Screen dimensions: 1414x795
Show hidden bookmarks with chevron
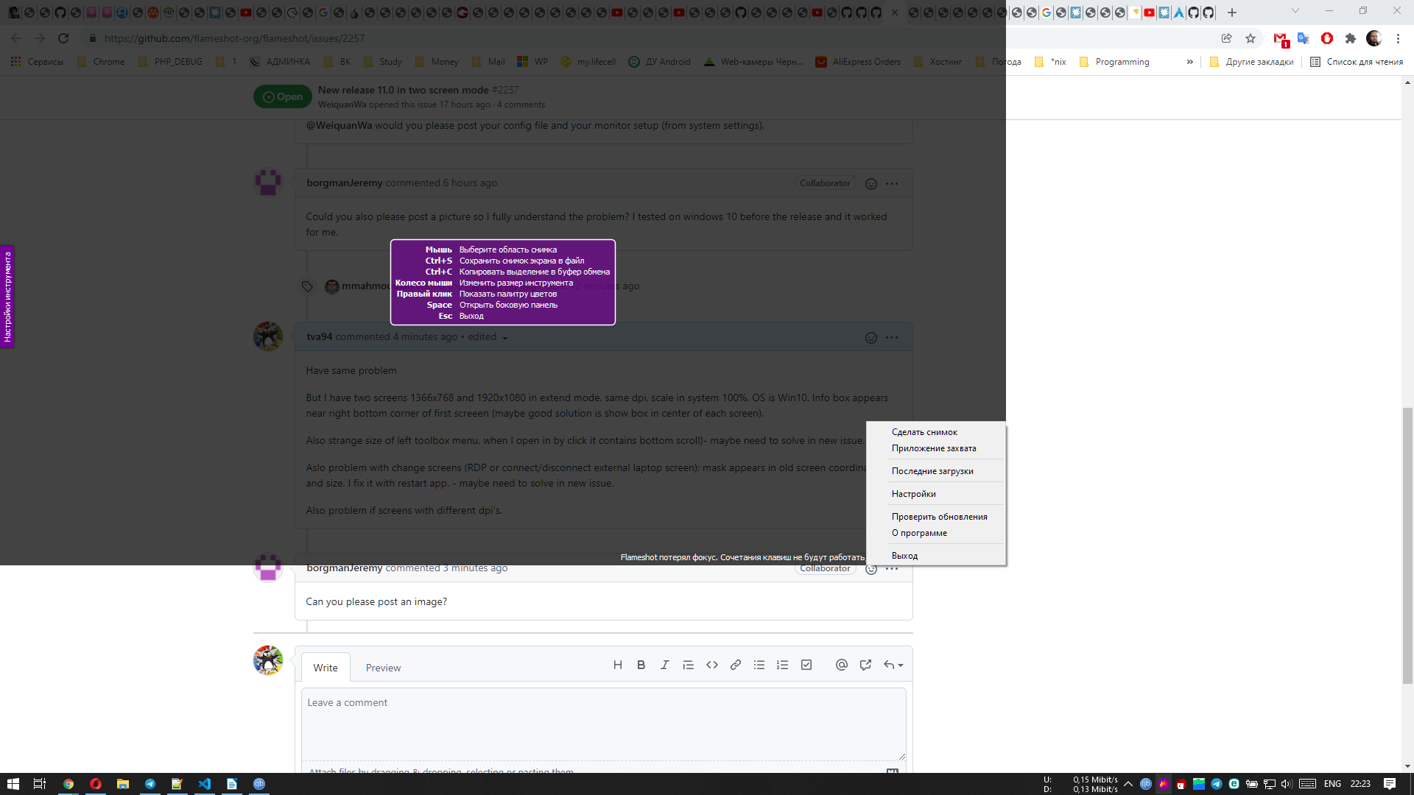pos(1189,62)
